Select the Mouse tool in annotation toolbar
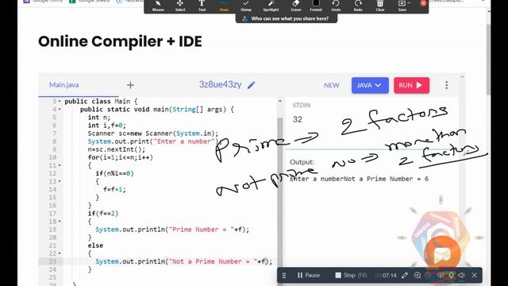The image size is (508, 286). coord(158,6)
